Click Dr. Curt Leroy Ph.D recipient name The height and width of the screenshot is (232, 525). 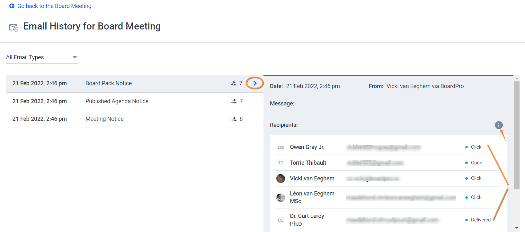click(x=307, y=220)
